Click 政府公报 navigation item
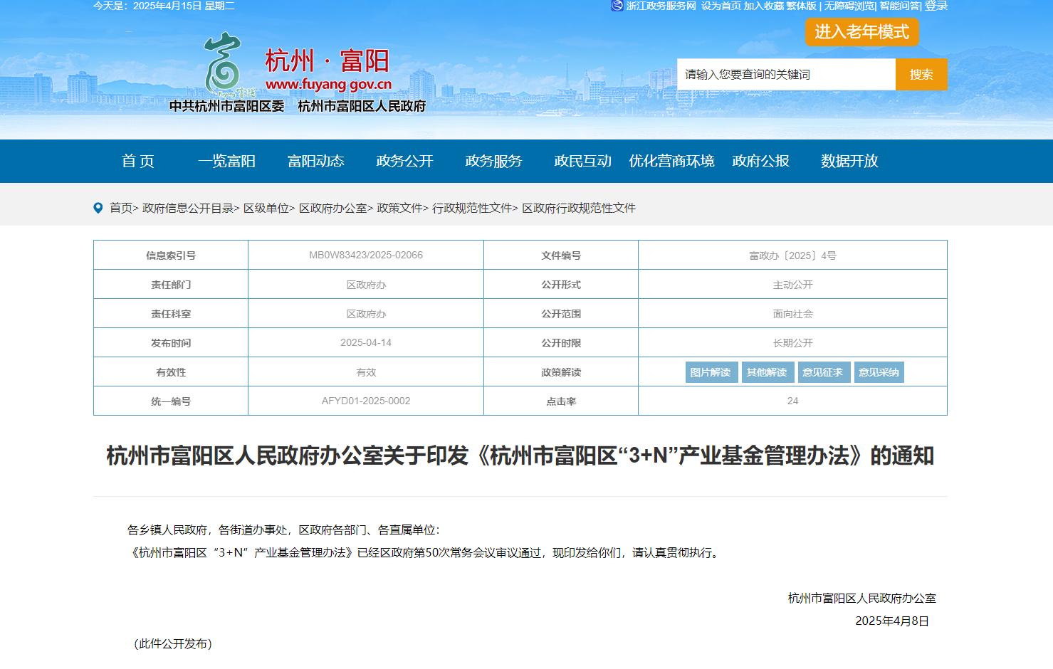This screenshot has height=669, width=1053. click(760, 161)
